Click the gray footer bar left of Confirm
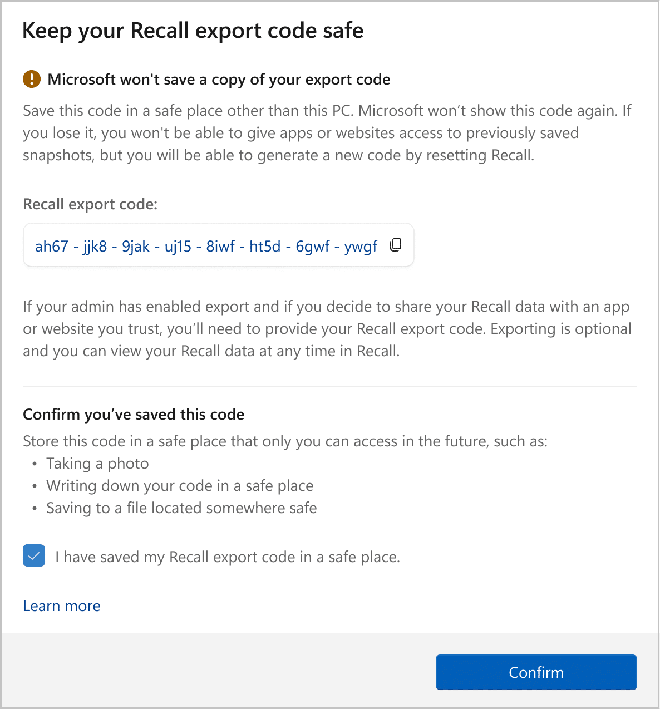The height and width of the screenshot is (709, 660). [217, 672]
